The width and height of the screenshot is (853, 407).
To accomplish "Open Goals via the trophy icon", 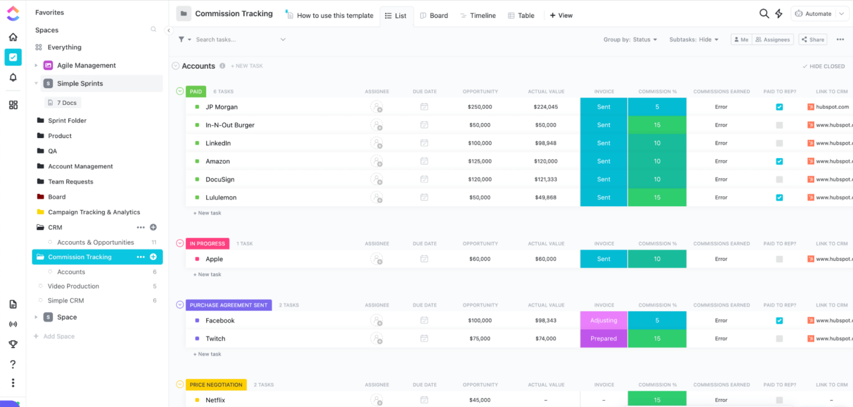I will 13,344.
